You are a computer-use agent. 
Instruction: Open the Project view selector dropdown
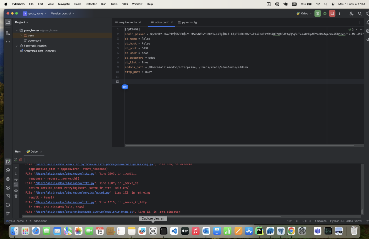click(22, 22)
